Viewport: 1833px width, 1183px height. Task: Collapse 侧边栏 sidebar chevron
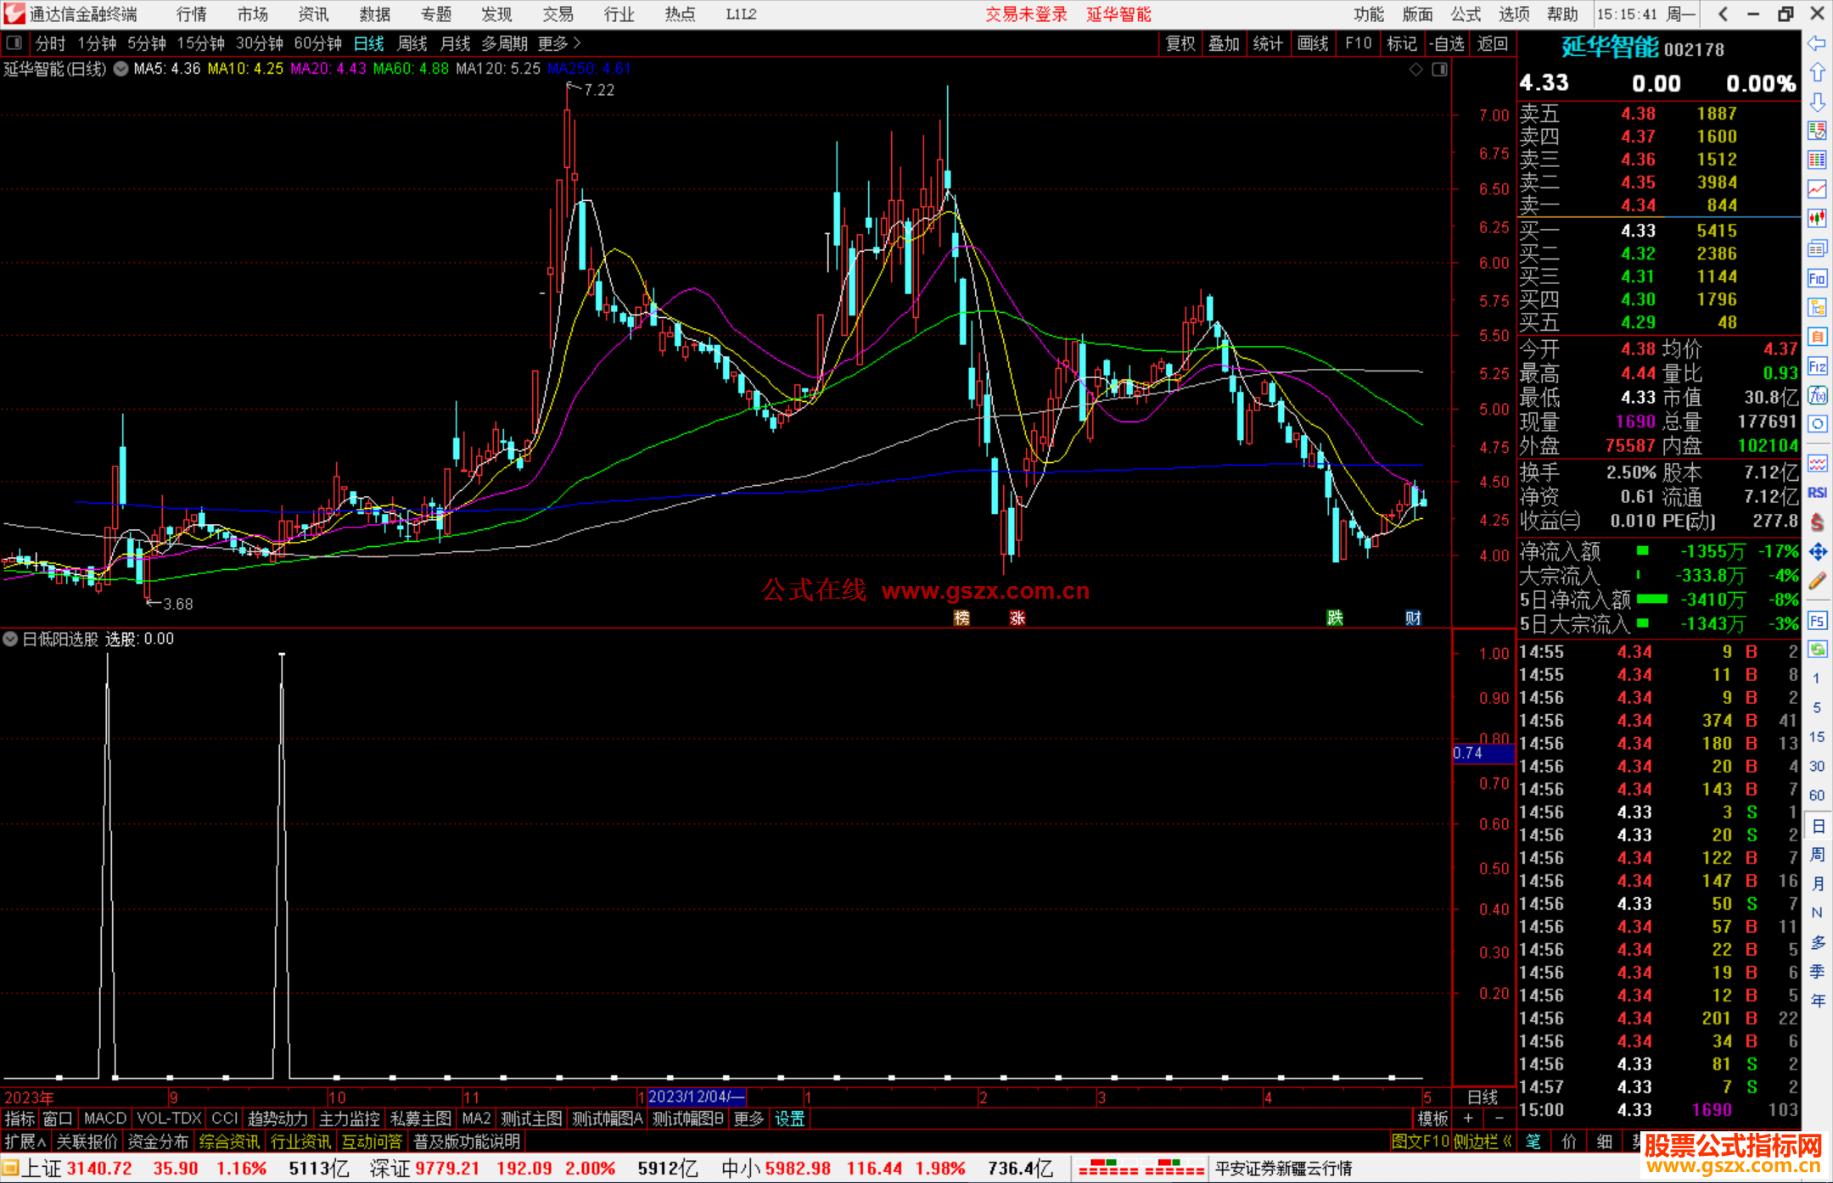click(1507, 1141)
